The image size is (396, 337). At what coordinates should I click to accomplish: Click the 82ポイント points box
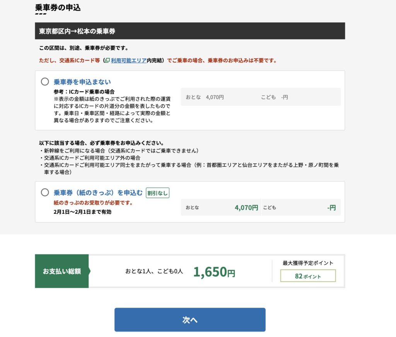point(308,276)
